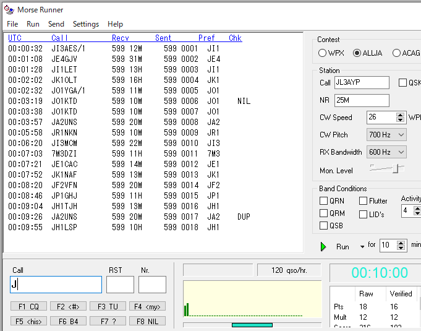Click the cyan RIT tuning bar
The image size is (421, 331).
(x=252, y=325)
